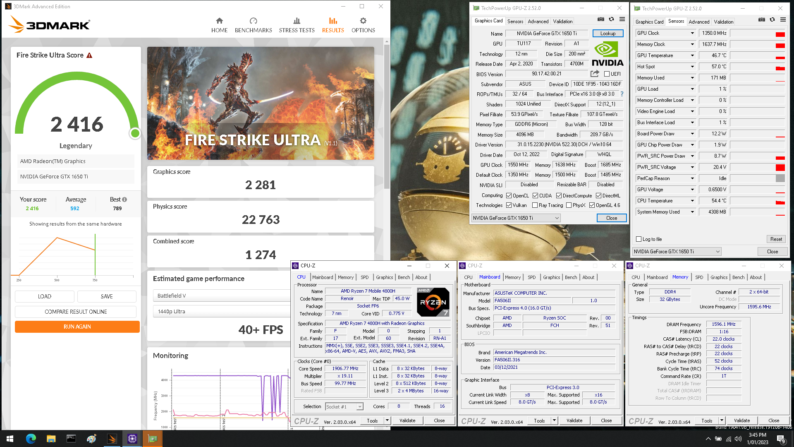Open the SPD tab in the CPU-Z Mainboard window
The height and width of the screenshot is (447, 794).
[x=531, y=277]
